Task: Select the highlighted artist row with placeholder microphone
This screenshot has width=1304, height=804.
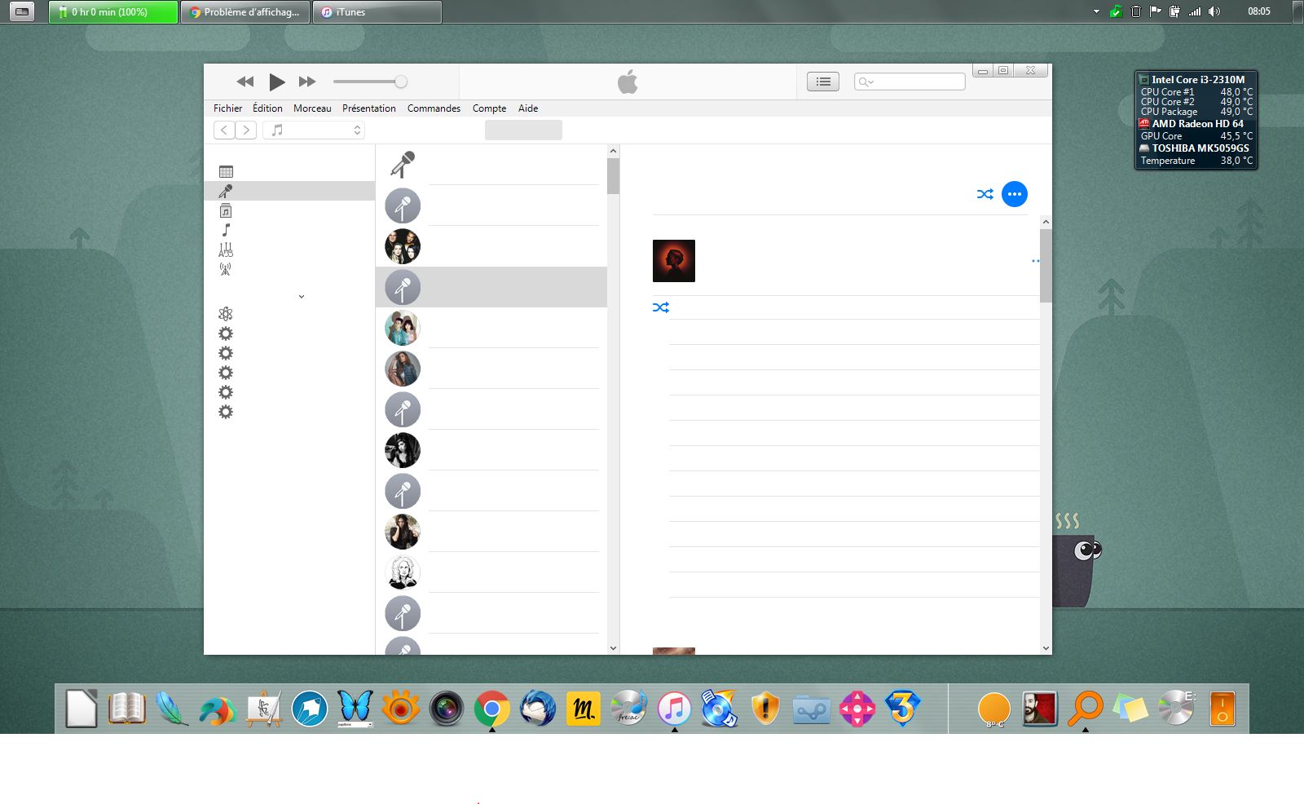Action: point(491,287)
